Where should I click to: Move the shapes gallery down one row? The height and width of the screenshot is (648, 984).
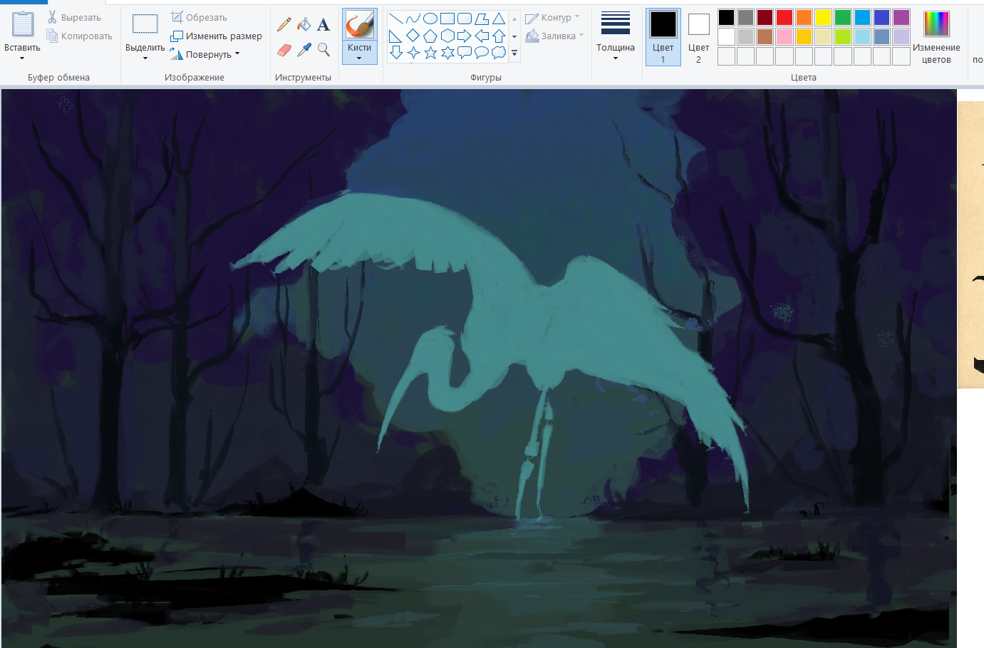(514, 36)
